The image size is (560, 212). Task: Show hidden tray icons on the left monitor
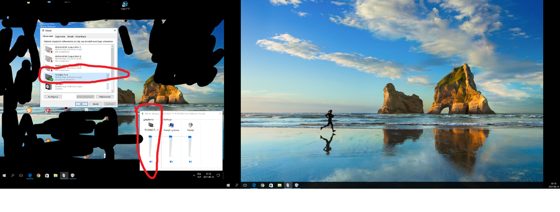(194, 176)
